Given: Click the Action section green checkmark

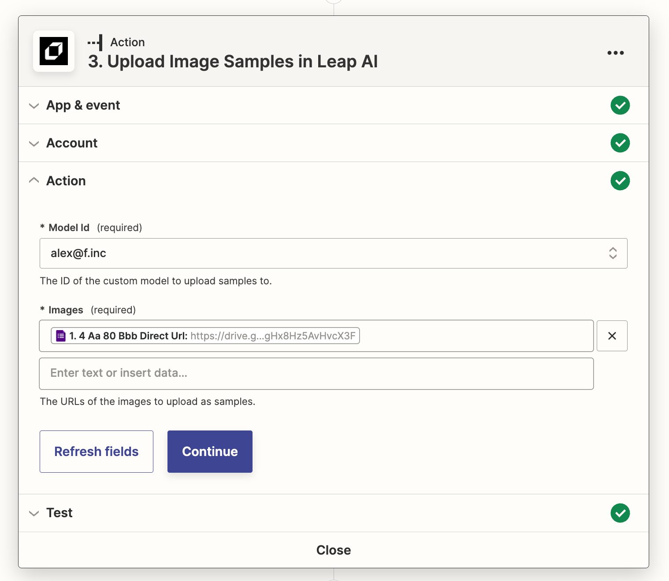Looking at the screenshot, I should coord(620,181).
